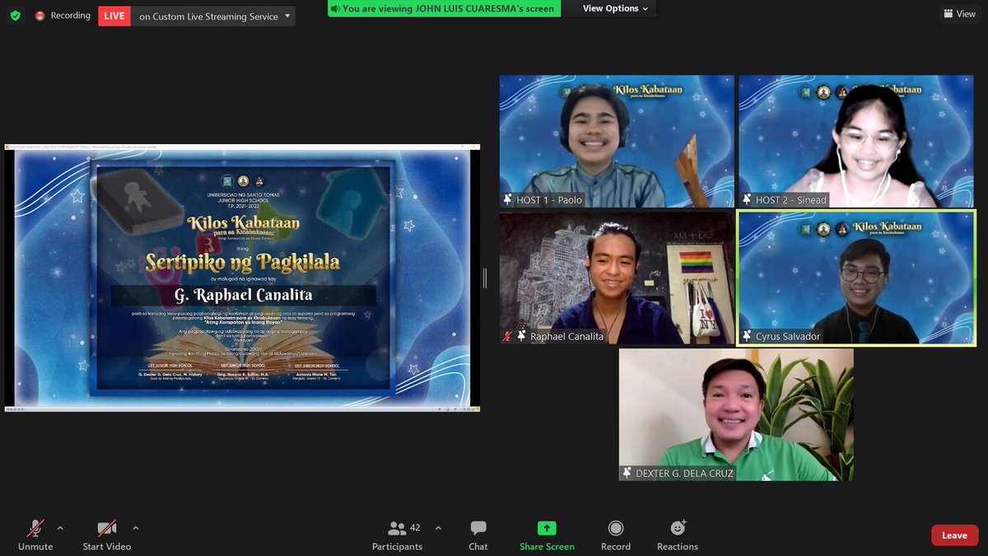The height and width of the screenshot is (556, 988).
Task: Click the green encryption shield icon
Action: tap(15, 16)
